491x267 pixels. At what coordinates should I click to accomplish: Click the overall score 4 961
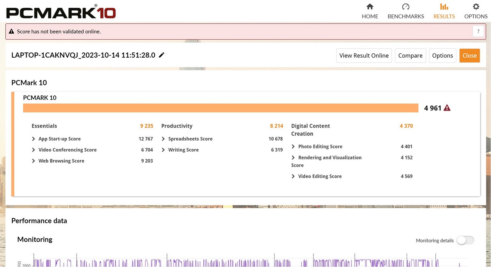pos(433,108)
